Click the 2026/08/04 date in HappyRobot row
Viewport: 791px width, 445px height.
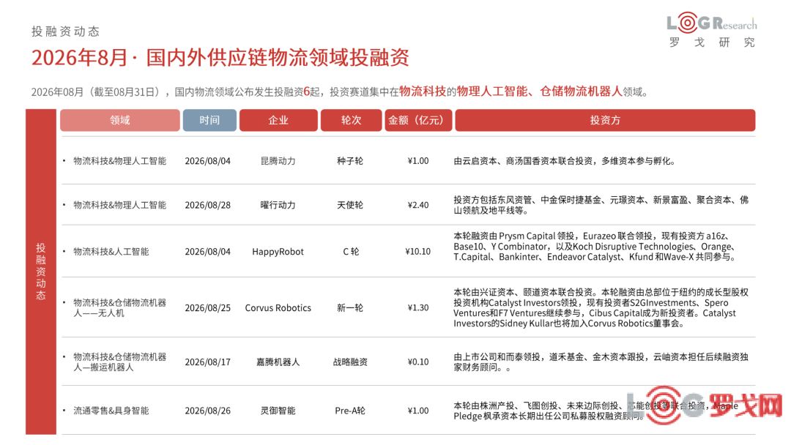click(x=208, y=252)
